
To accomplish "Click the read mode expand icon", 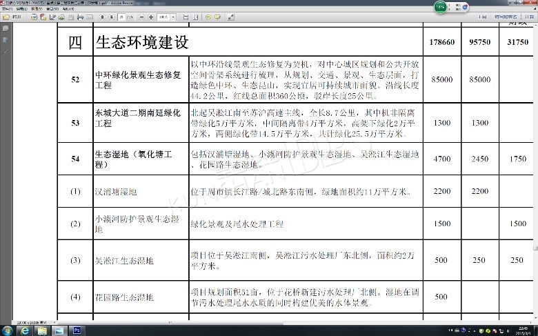I will 231,17.
